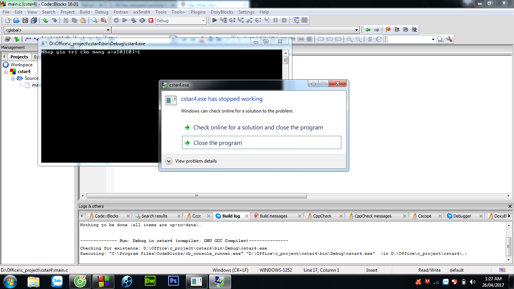
Task: Open the Debug build target dropdown
Action: tap(203, 21)
